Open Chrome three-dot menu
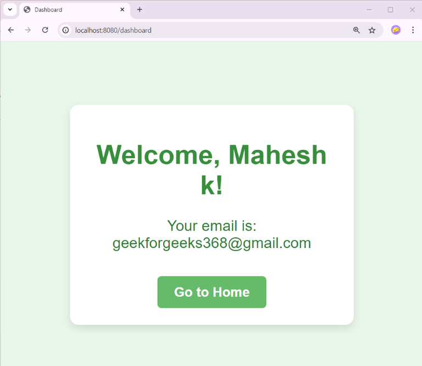Viewport: 422px width, 366px height. pos(413,30)
